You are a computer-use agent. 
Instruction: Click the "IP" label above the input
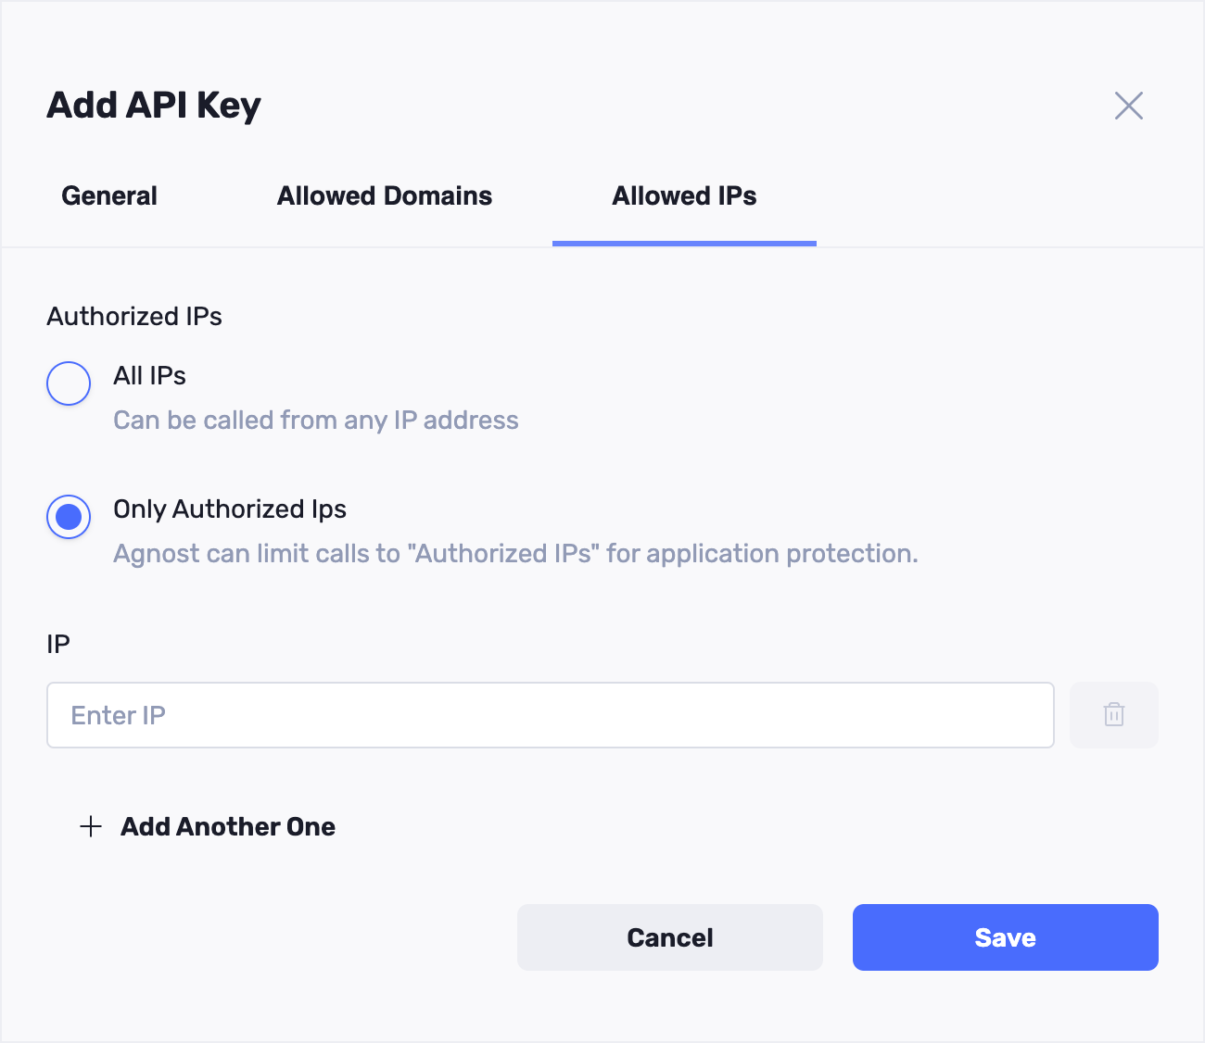tap(58, 645)
